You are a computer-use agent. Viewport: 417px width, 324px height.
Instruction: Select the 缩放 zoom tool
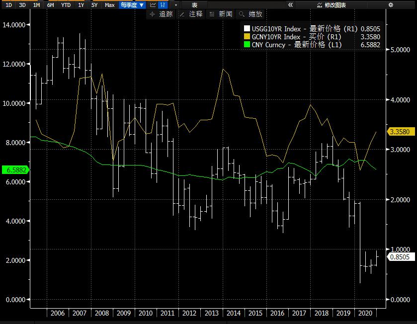tap(250, 14)
